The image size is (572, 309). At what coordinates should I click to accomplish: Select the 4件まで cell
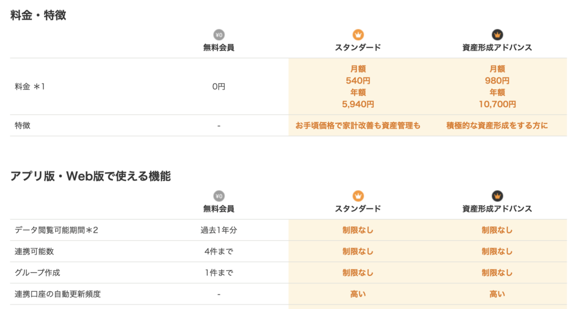coord(218,251)
